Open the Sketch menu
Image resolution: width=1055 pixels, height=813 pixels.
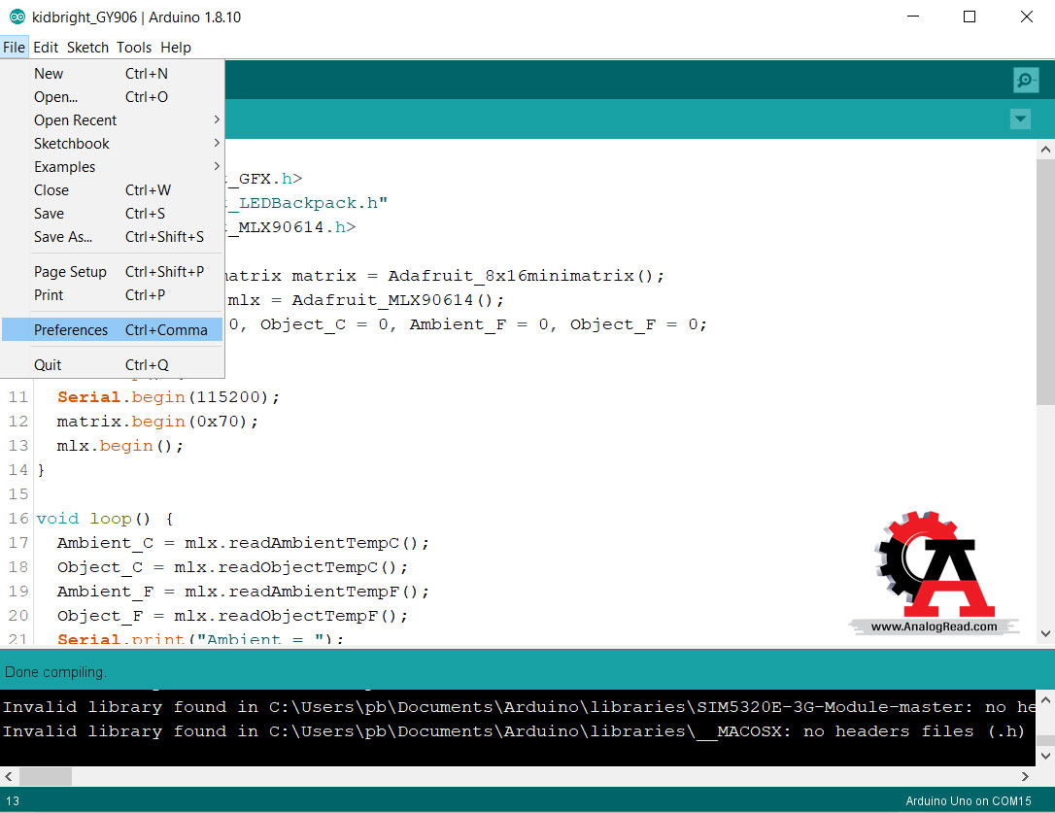click(x=87, y=48)
